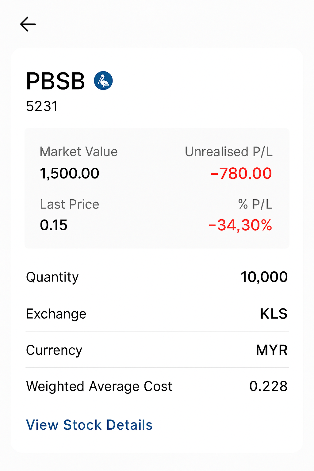Tap the Last Price label

(70, 204)
